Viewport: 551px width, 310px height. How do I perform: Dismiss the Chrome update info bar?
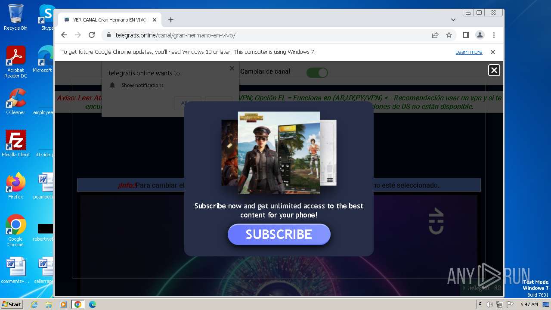tap(493, 52)
